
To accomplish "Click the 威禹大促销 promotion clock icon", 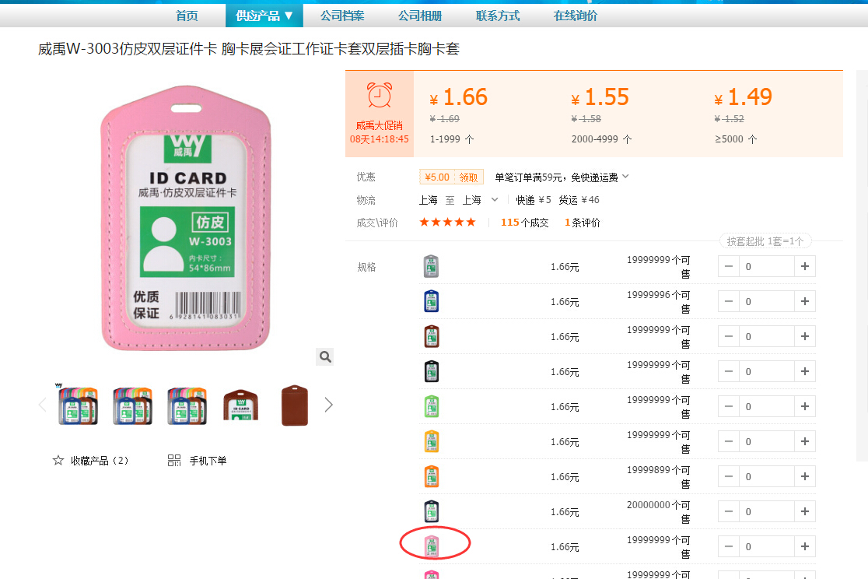I will pyautogui.click(x=380, y=95).
